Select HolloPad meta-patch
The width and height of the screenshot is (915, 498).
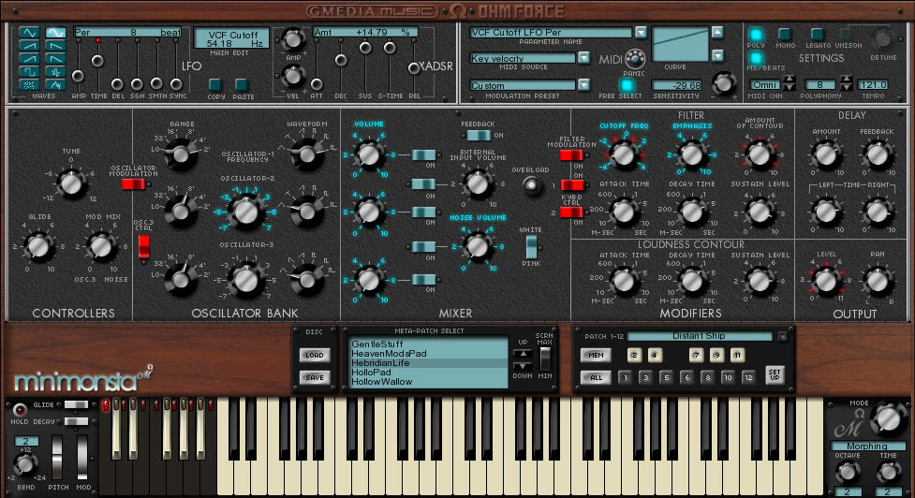[428, 372]
